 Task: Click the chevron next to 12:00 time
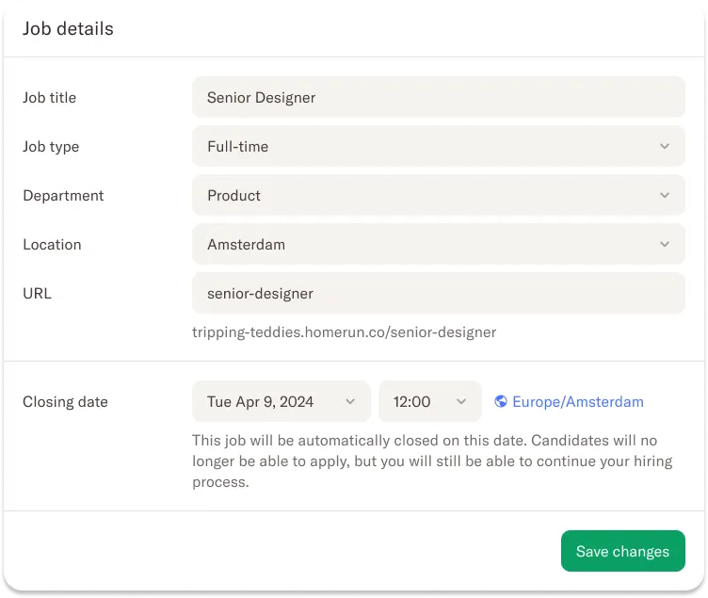[461, 401]
